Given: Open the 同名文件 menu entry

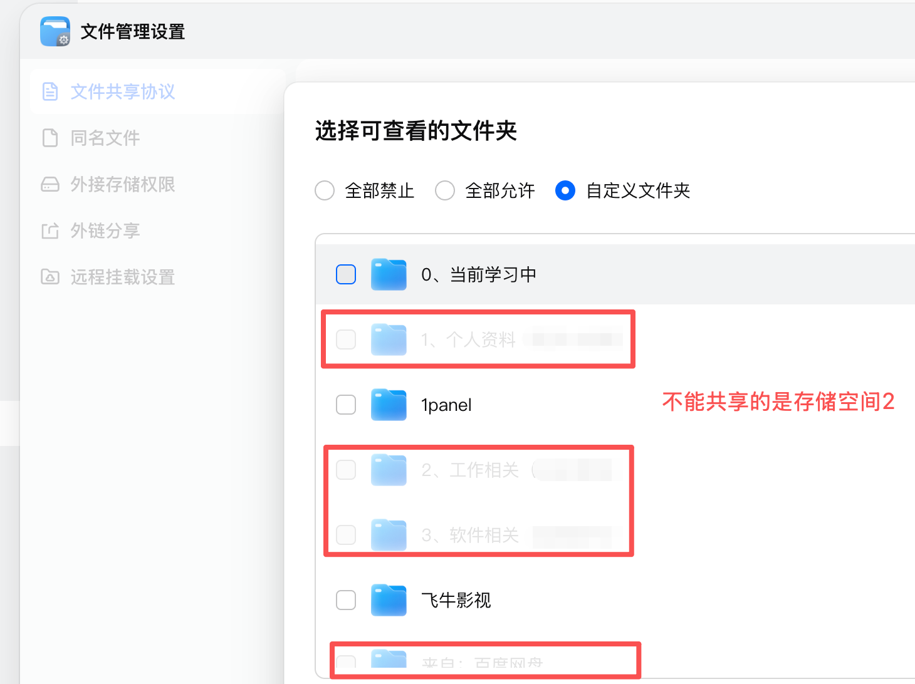Looking at the screenshot, I should (105, 138).
